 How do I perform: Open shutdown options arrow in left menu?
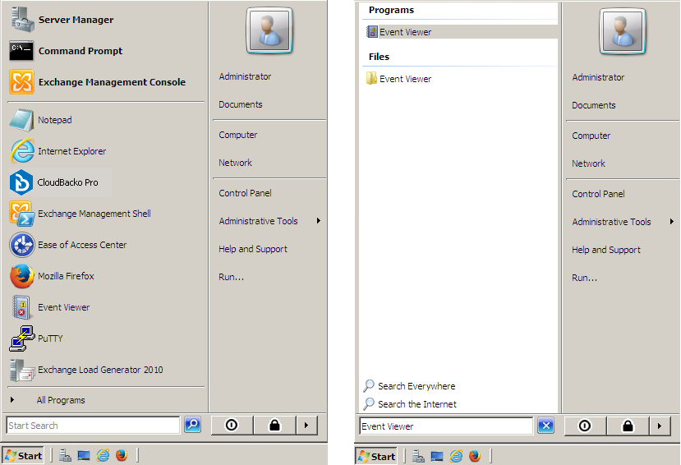click(306, 425)
